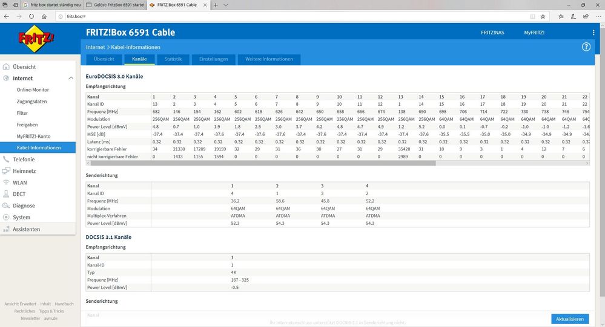Switch to the Statistik tab
The height and width of the screenshot is (327, 605).
click(x=173, y=59)
